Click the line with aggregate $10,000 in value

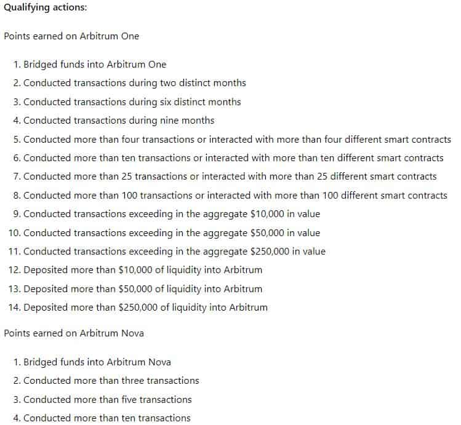(x=171, y=214)
